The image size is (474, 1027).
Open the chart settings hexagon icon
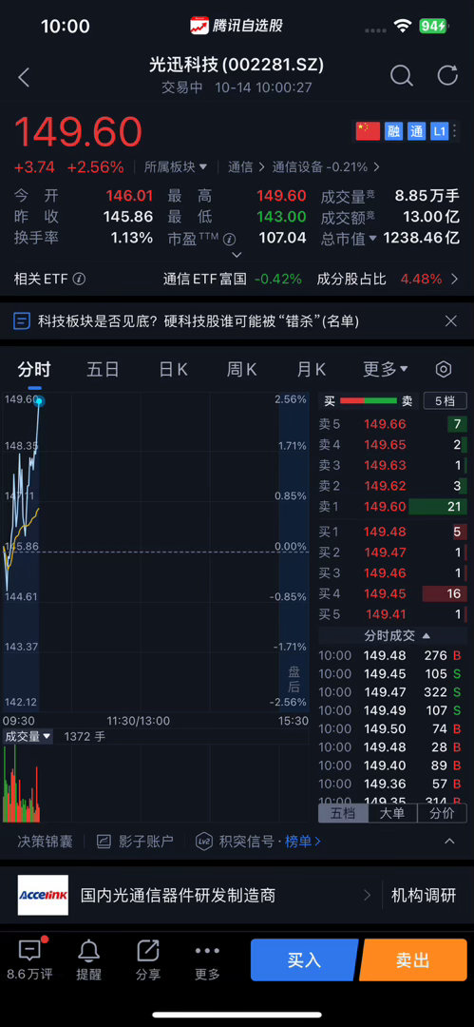click(x=444, y=369)
